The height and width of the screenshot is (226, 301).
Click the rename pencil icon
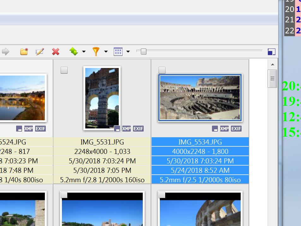point(39,52)
